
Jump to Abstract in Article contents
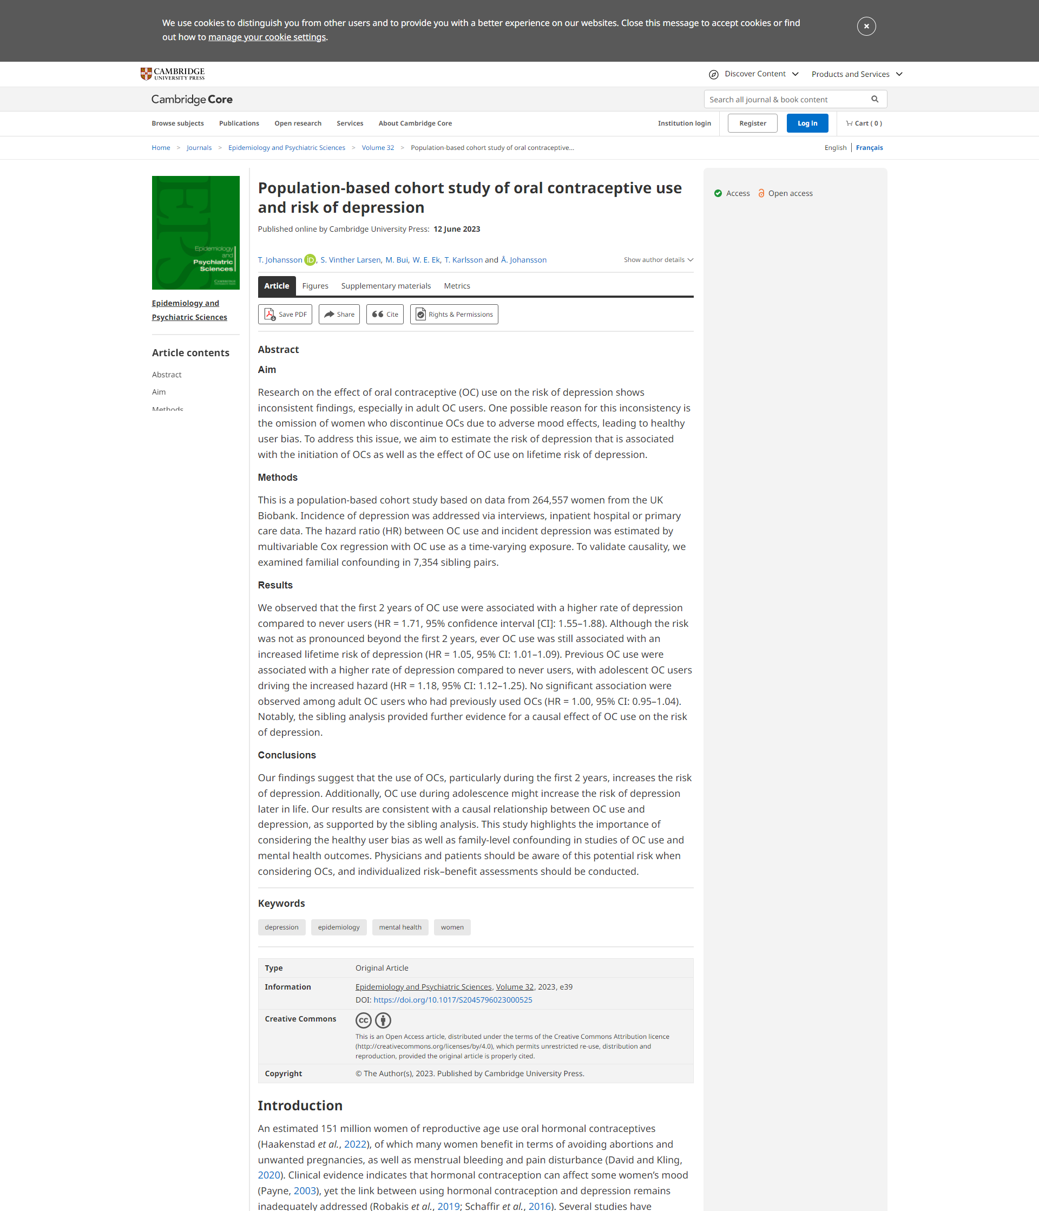167,375
